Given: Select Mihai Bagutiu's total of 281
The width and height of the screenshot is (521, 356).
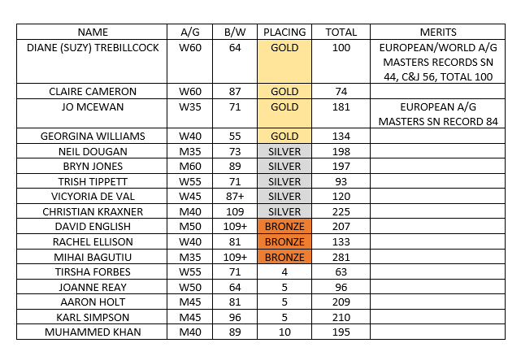Looking at the screenshot, I should click(x=341, y=253).
